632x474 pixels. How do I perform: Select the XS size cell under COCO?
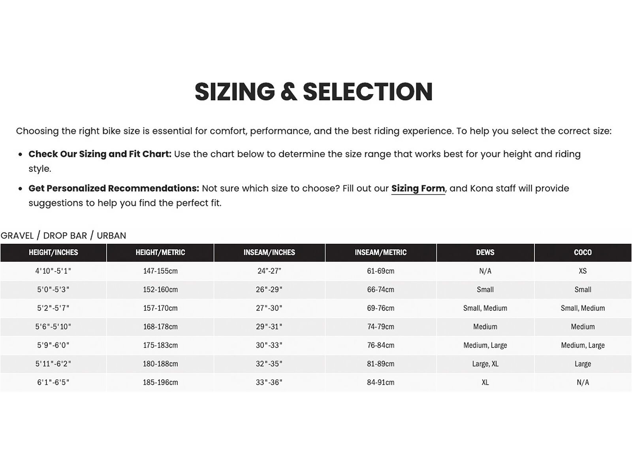click(x=583, y=271)
